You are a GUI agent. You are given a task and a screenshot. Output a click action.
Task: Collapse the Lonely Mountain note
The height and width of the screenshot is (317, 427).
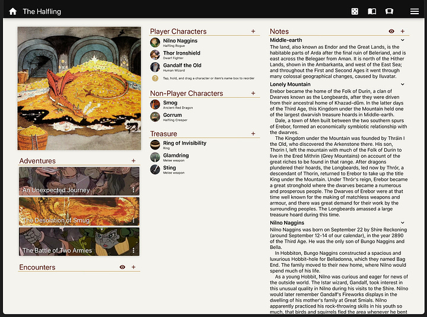click(403, 84)
